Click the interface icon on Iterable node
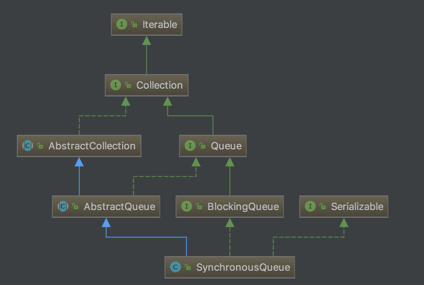 point(122,25)
